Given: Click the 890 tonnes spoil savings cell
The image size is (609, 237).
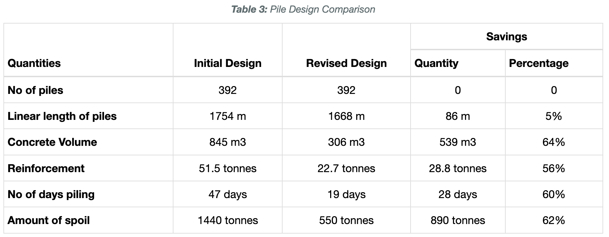Looking at the screenshot, I should click(x=458, y=220).
